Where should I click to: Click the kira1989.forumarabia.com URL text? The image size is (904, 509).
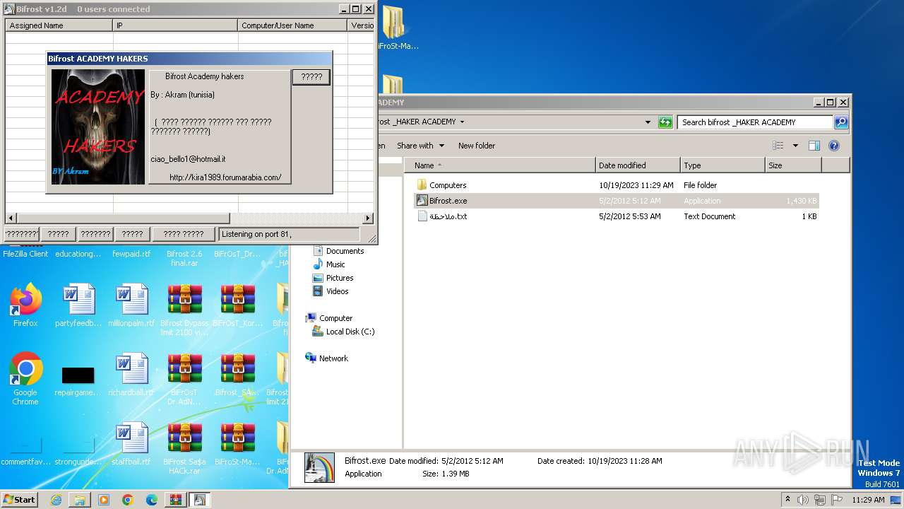[x=225, y=177]
